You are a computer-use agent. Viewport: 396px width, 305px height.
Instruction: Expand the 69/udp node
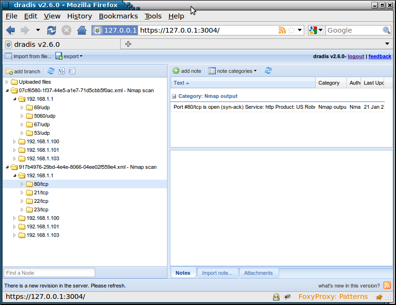tap(22, 107)
